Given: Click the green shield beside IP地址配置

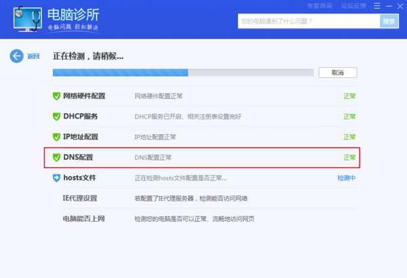Looking at the screenshot, I should click(x=57, y=137).
